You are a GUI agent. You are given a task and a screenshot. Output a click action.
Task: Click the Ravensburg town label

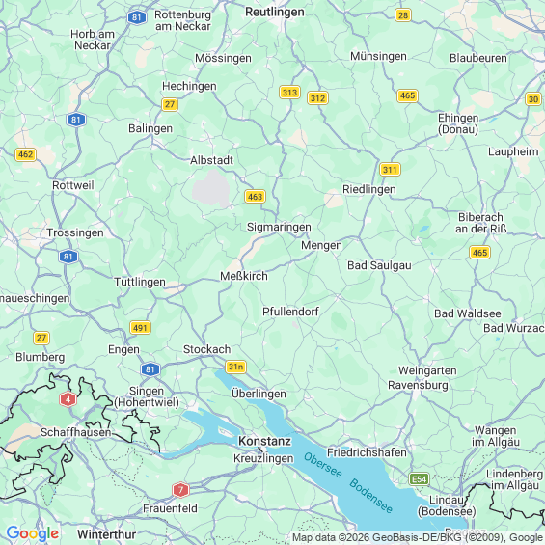click(x=418, y=385)
